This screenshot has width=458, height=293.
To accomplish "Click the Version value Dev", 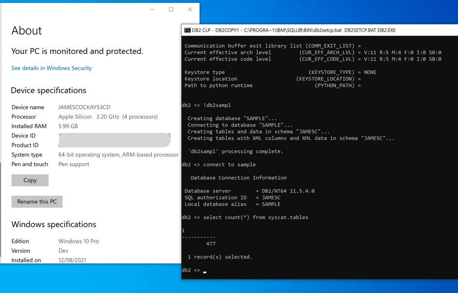I will point(63,251).
